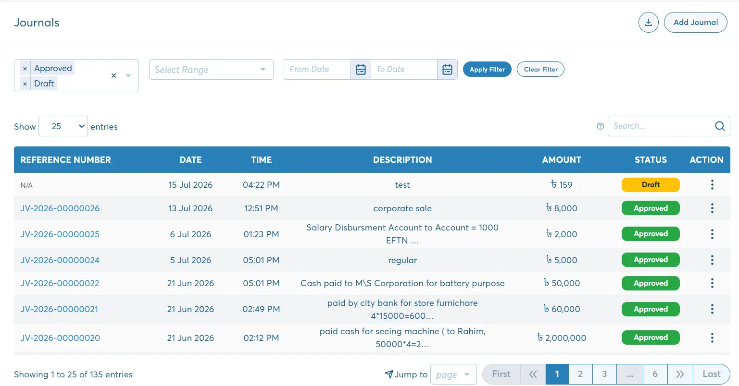
Task: Remove the Approved status tag
Action: 25,69
